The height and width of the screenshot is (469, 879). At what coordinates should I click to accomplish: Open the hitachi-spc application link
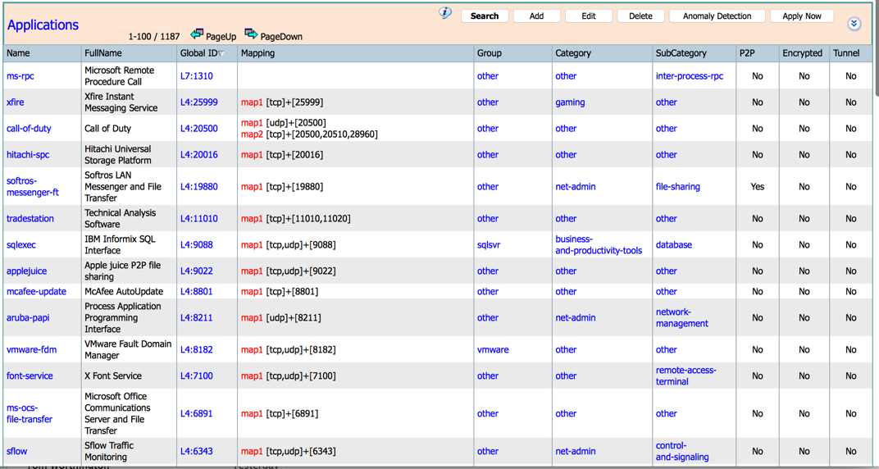(x=28, y=155)
